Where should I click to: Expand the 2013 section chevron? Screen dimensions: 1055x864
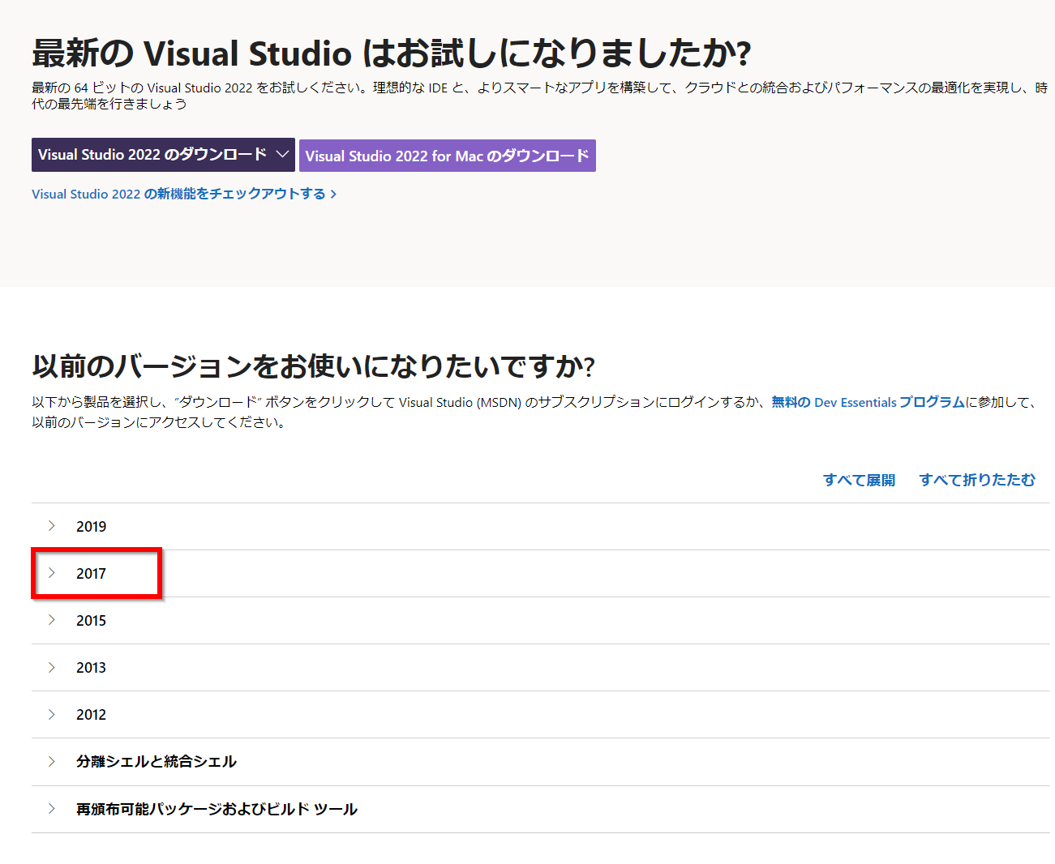click(x=52, y=667)
